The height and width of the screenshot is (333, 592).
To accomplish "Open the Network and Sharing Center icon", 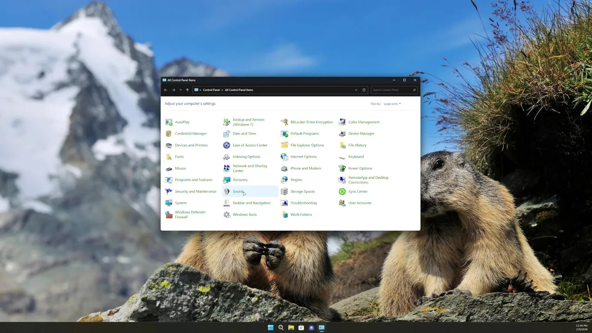I will coord(227,168).
